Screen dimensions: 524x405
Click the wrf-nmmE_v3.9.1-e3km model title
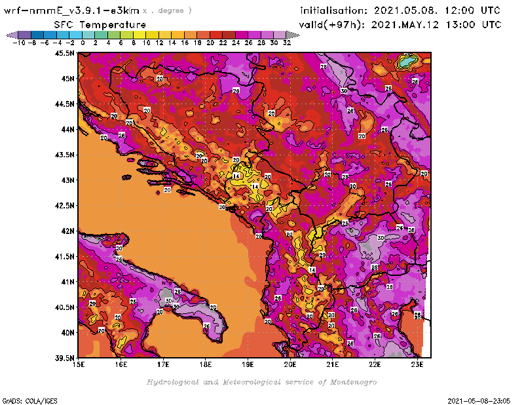[x=71, y=10]
